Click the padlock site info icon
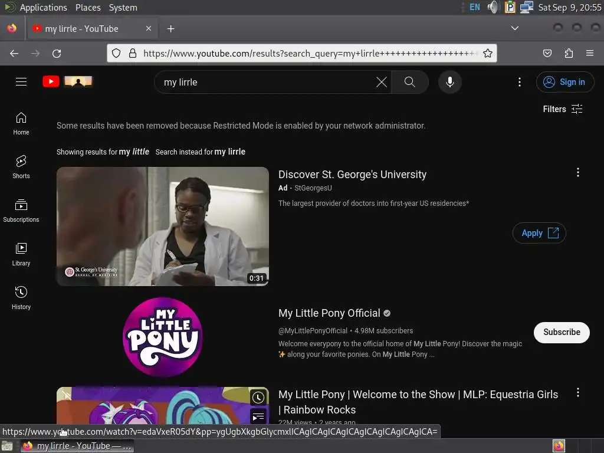The image size is (604, 453). (x=133, y=53)
